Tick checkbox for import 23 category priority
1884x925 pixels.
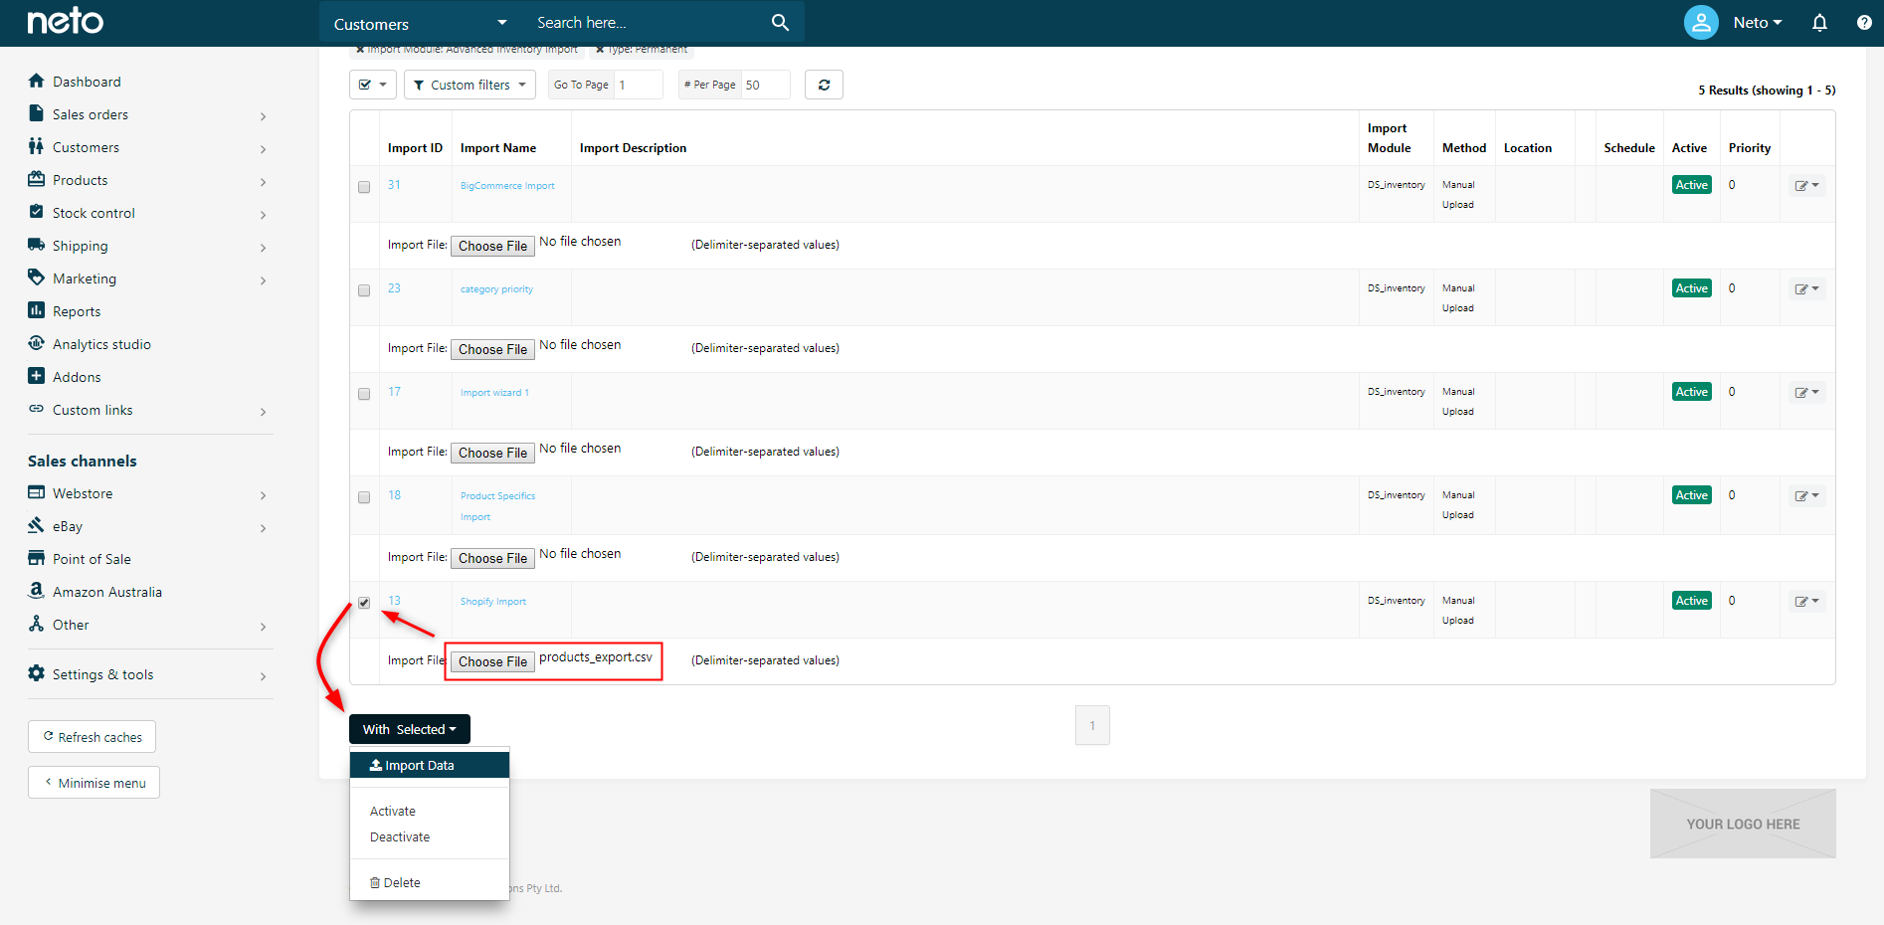coord(364,290)
